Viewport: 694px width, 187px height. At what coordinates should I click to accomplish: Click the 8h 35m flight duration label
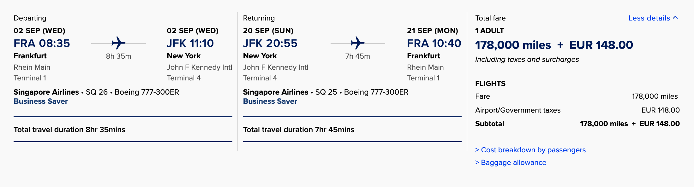118,56
